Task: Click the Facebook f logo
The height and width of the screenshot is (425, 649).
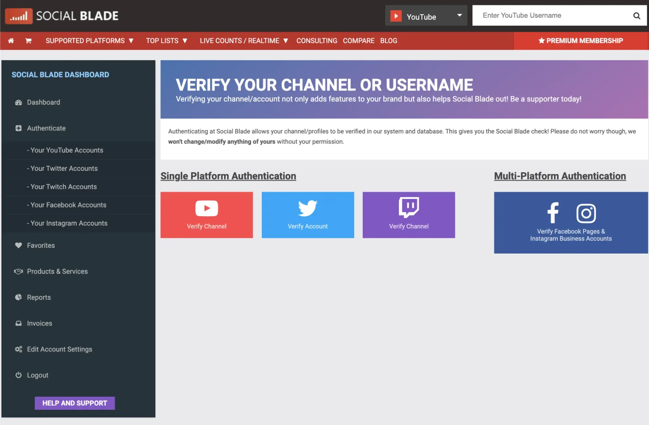Action: pyautogui.click(x=553, y=213)
